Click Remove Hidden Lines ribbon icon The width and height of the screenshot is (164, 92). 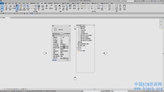click(24, 7)
